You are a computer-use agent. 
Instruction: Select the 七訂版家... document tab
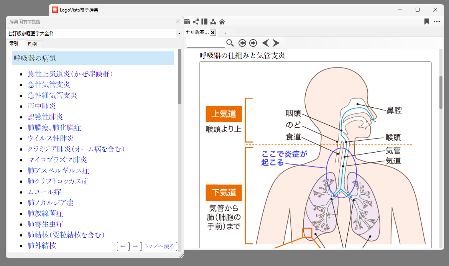pos(197,32)
